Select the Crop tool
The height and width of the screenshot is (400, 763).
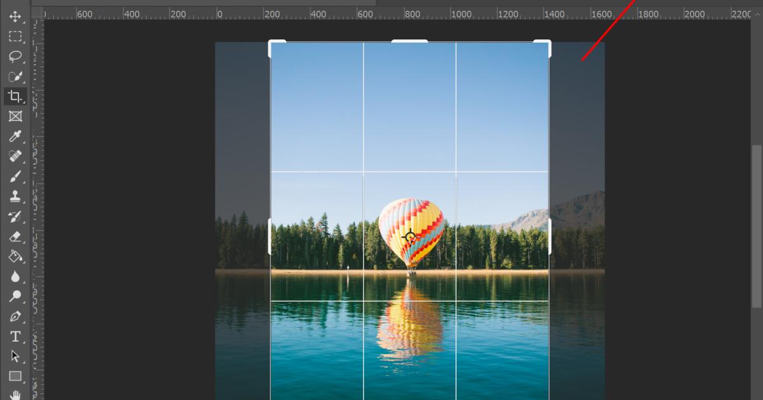click(16, 97)
